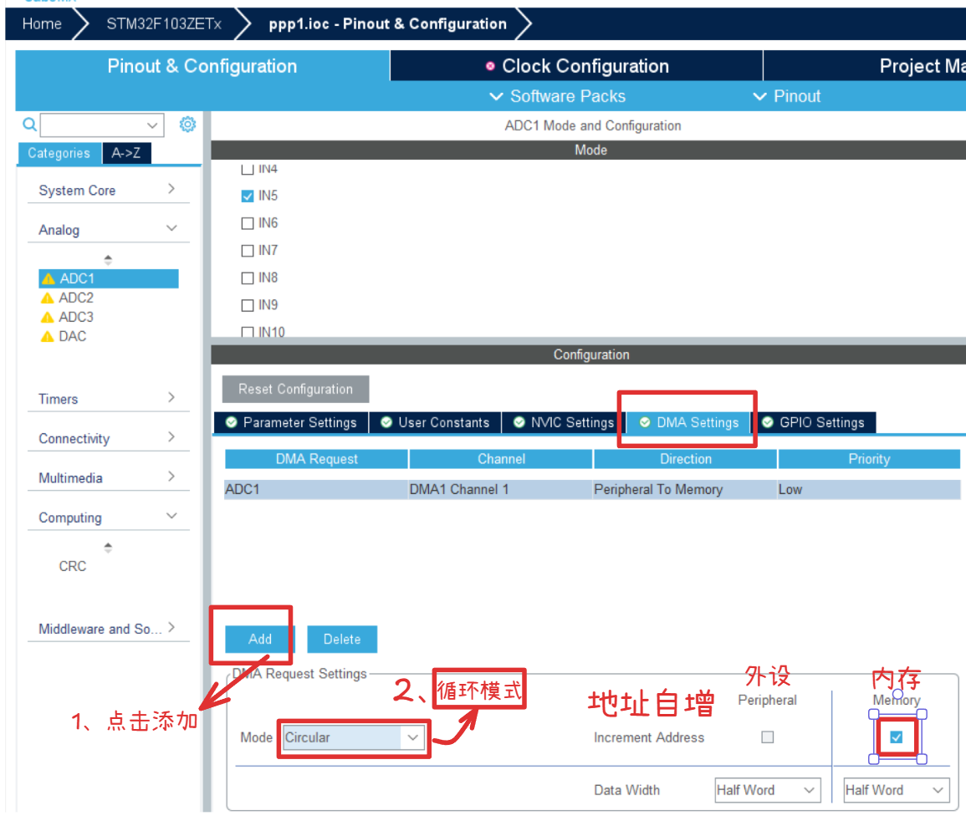Check Peripheral Increment Address checkbox
Viewport: 966px width, 826px height.
point(768,737)
